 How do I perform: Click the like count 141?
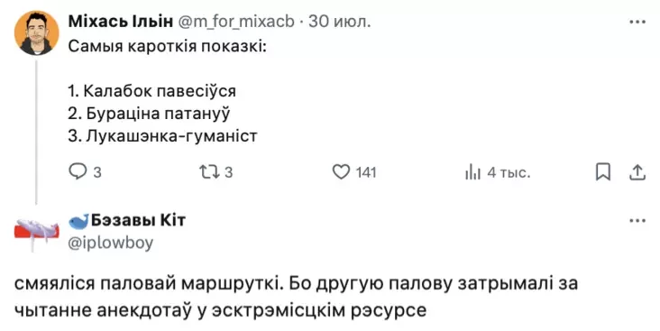[366, 172]
